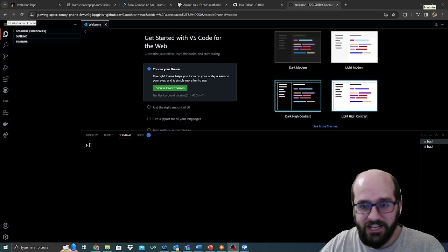Open the Docker whale view in activity bar
The width and height of the screenshot is (448, 252).
tap(5, 124)
